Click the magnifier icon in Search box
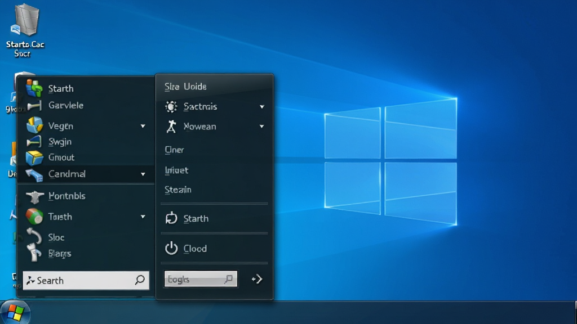 point(140,280)
